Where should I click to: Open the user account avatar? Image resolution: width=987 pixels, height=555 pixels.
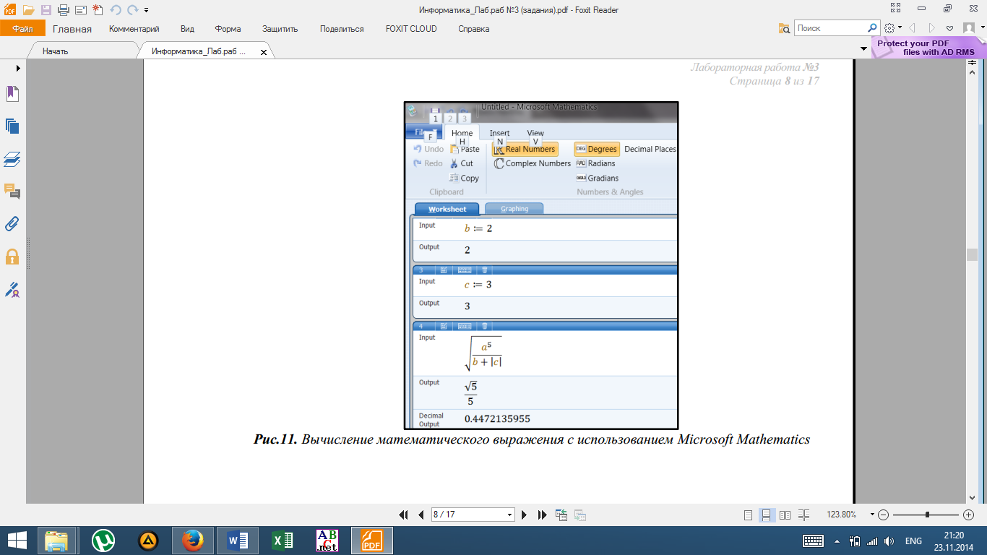pos(968,28)
